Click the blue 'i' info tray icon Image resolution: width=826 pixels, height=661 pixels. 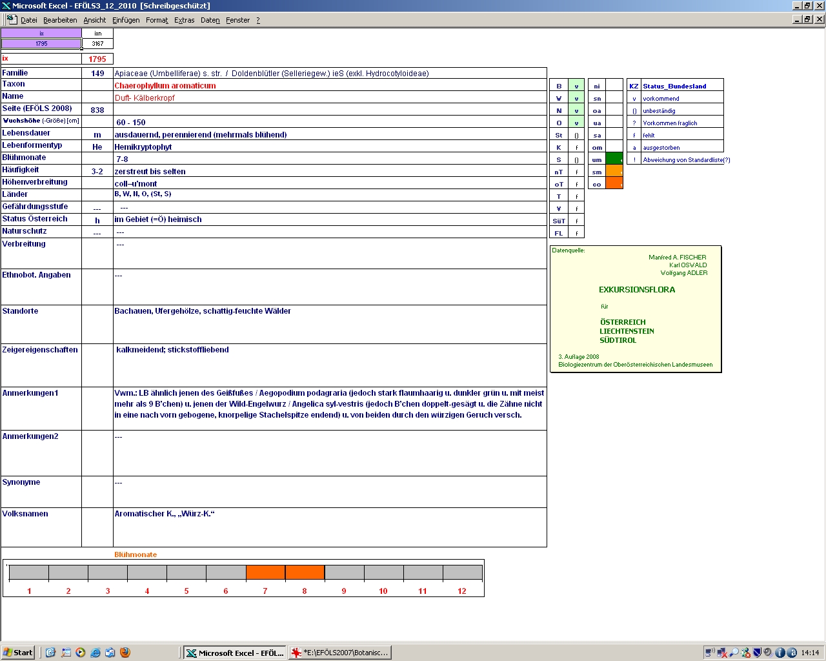point(780,653)
